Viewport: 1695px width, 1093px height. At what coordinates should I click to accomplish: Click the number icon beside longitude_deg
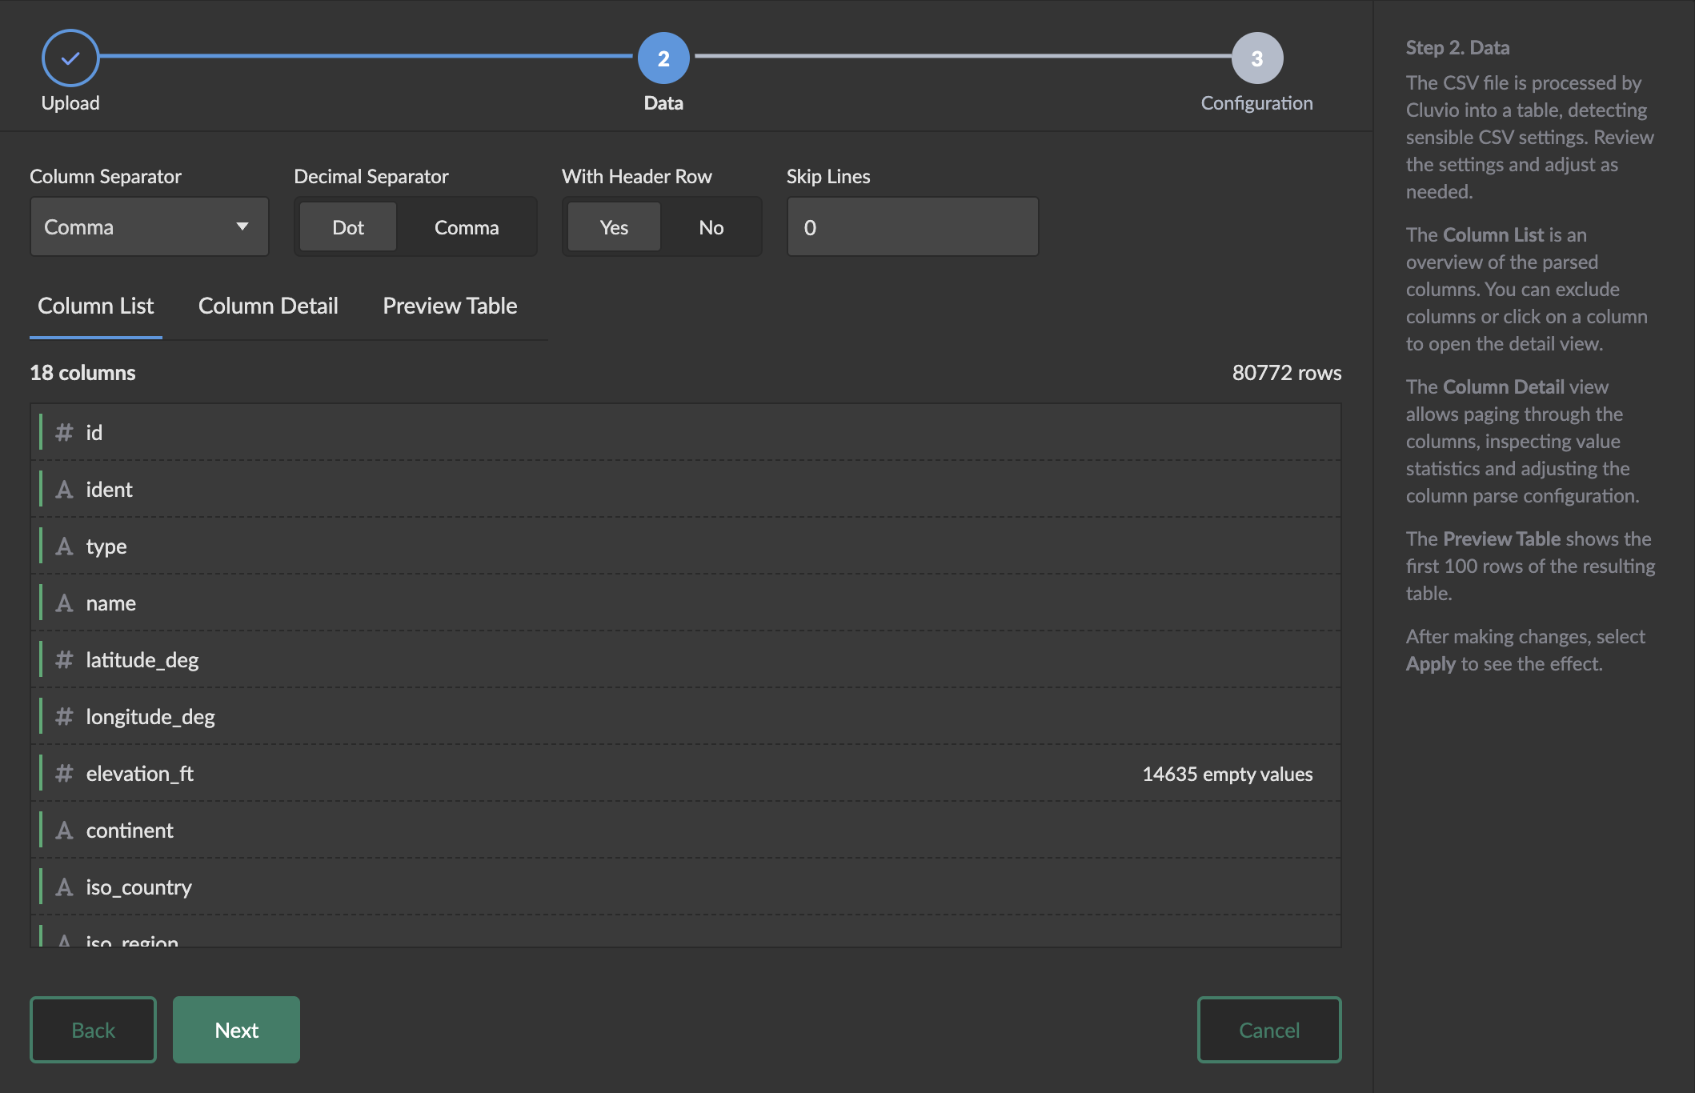click(x=64, y=717)
